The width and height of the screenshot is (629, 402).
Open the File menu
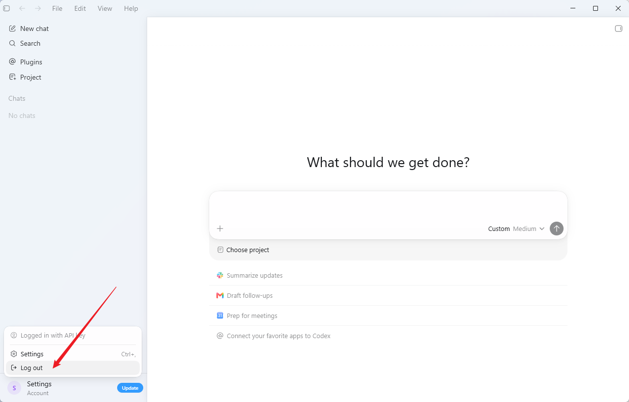[x=57, y=8]
